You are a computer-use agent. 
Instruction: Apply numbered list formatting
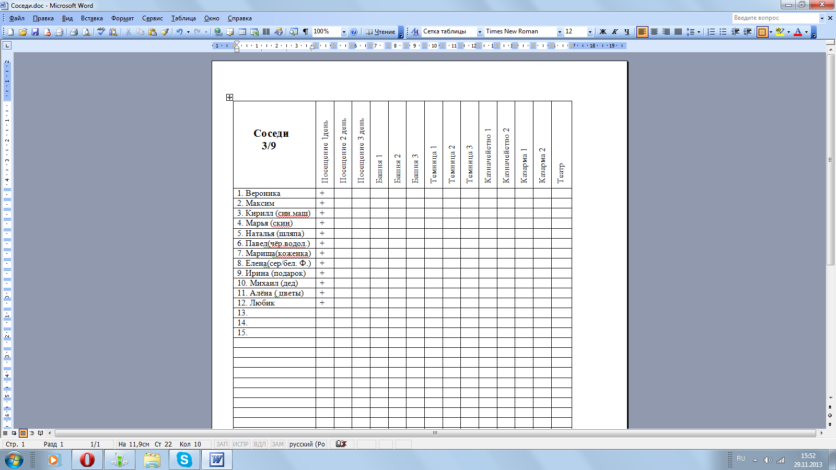point(711,32)
